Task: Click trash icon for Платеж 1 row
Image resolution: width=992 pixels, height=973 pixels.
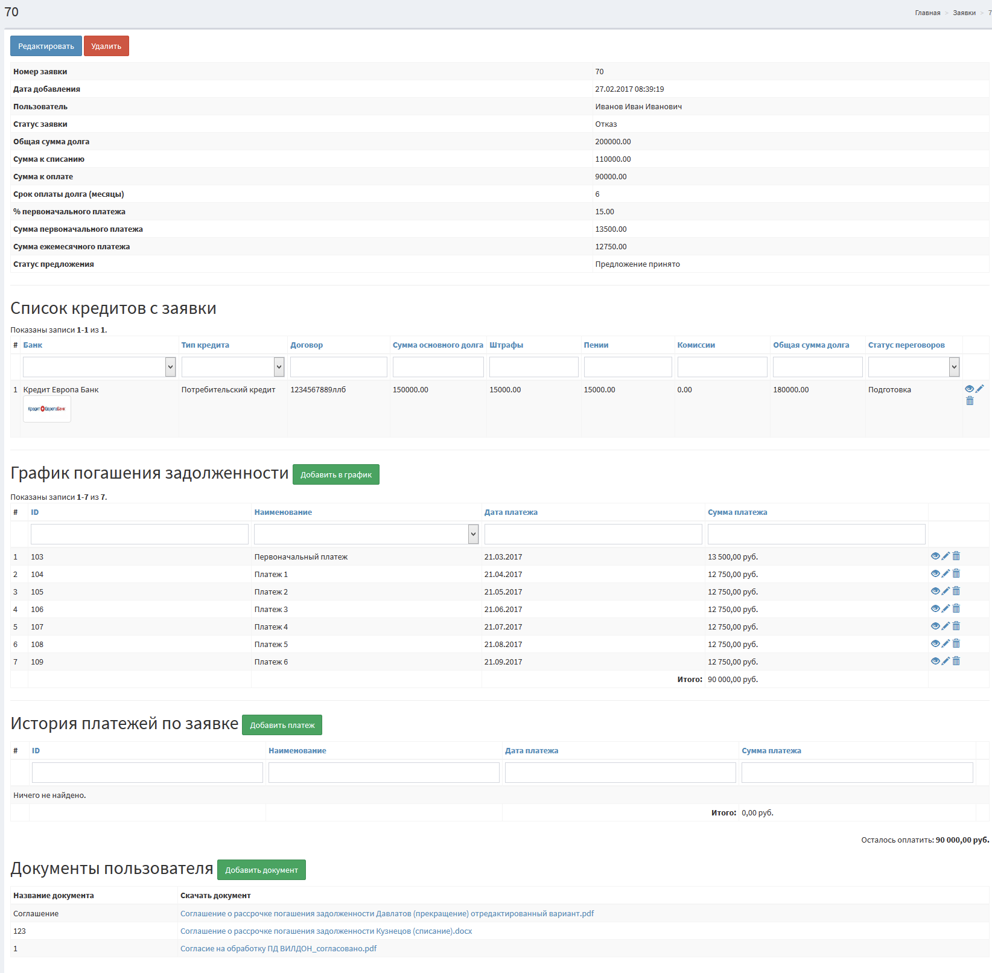Action: [956, 573]
